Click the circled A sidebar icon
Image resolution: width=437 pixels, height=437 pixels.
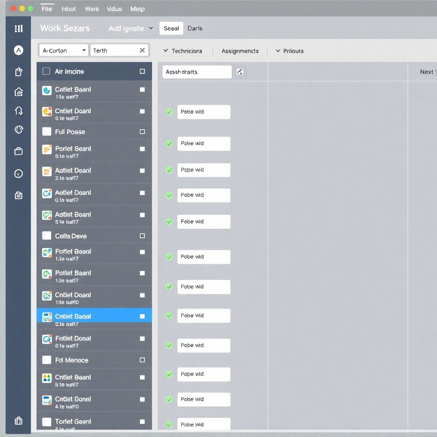point(18,50)
